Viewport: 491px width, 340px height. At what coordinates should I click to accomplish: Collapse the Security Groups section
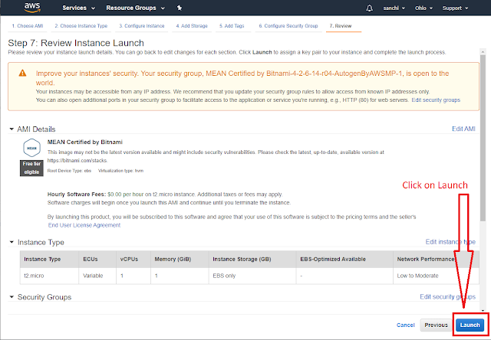click(12, 297)
